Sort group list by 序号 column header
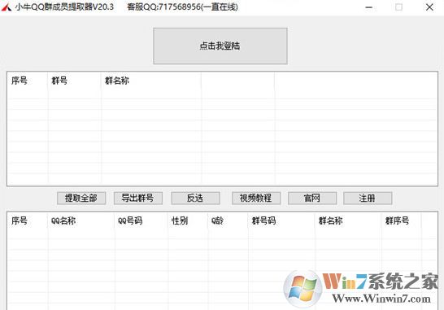Image resolution: width=444 pixels, height=310 pixels. [x=27, y=81]
